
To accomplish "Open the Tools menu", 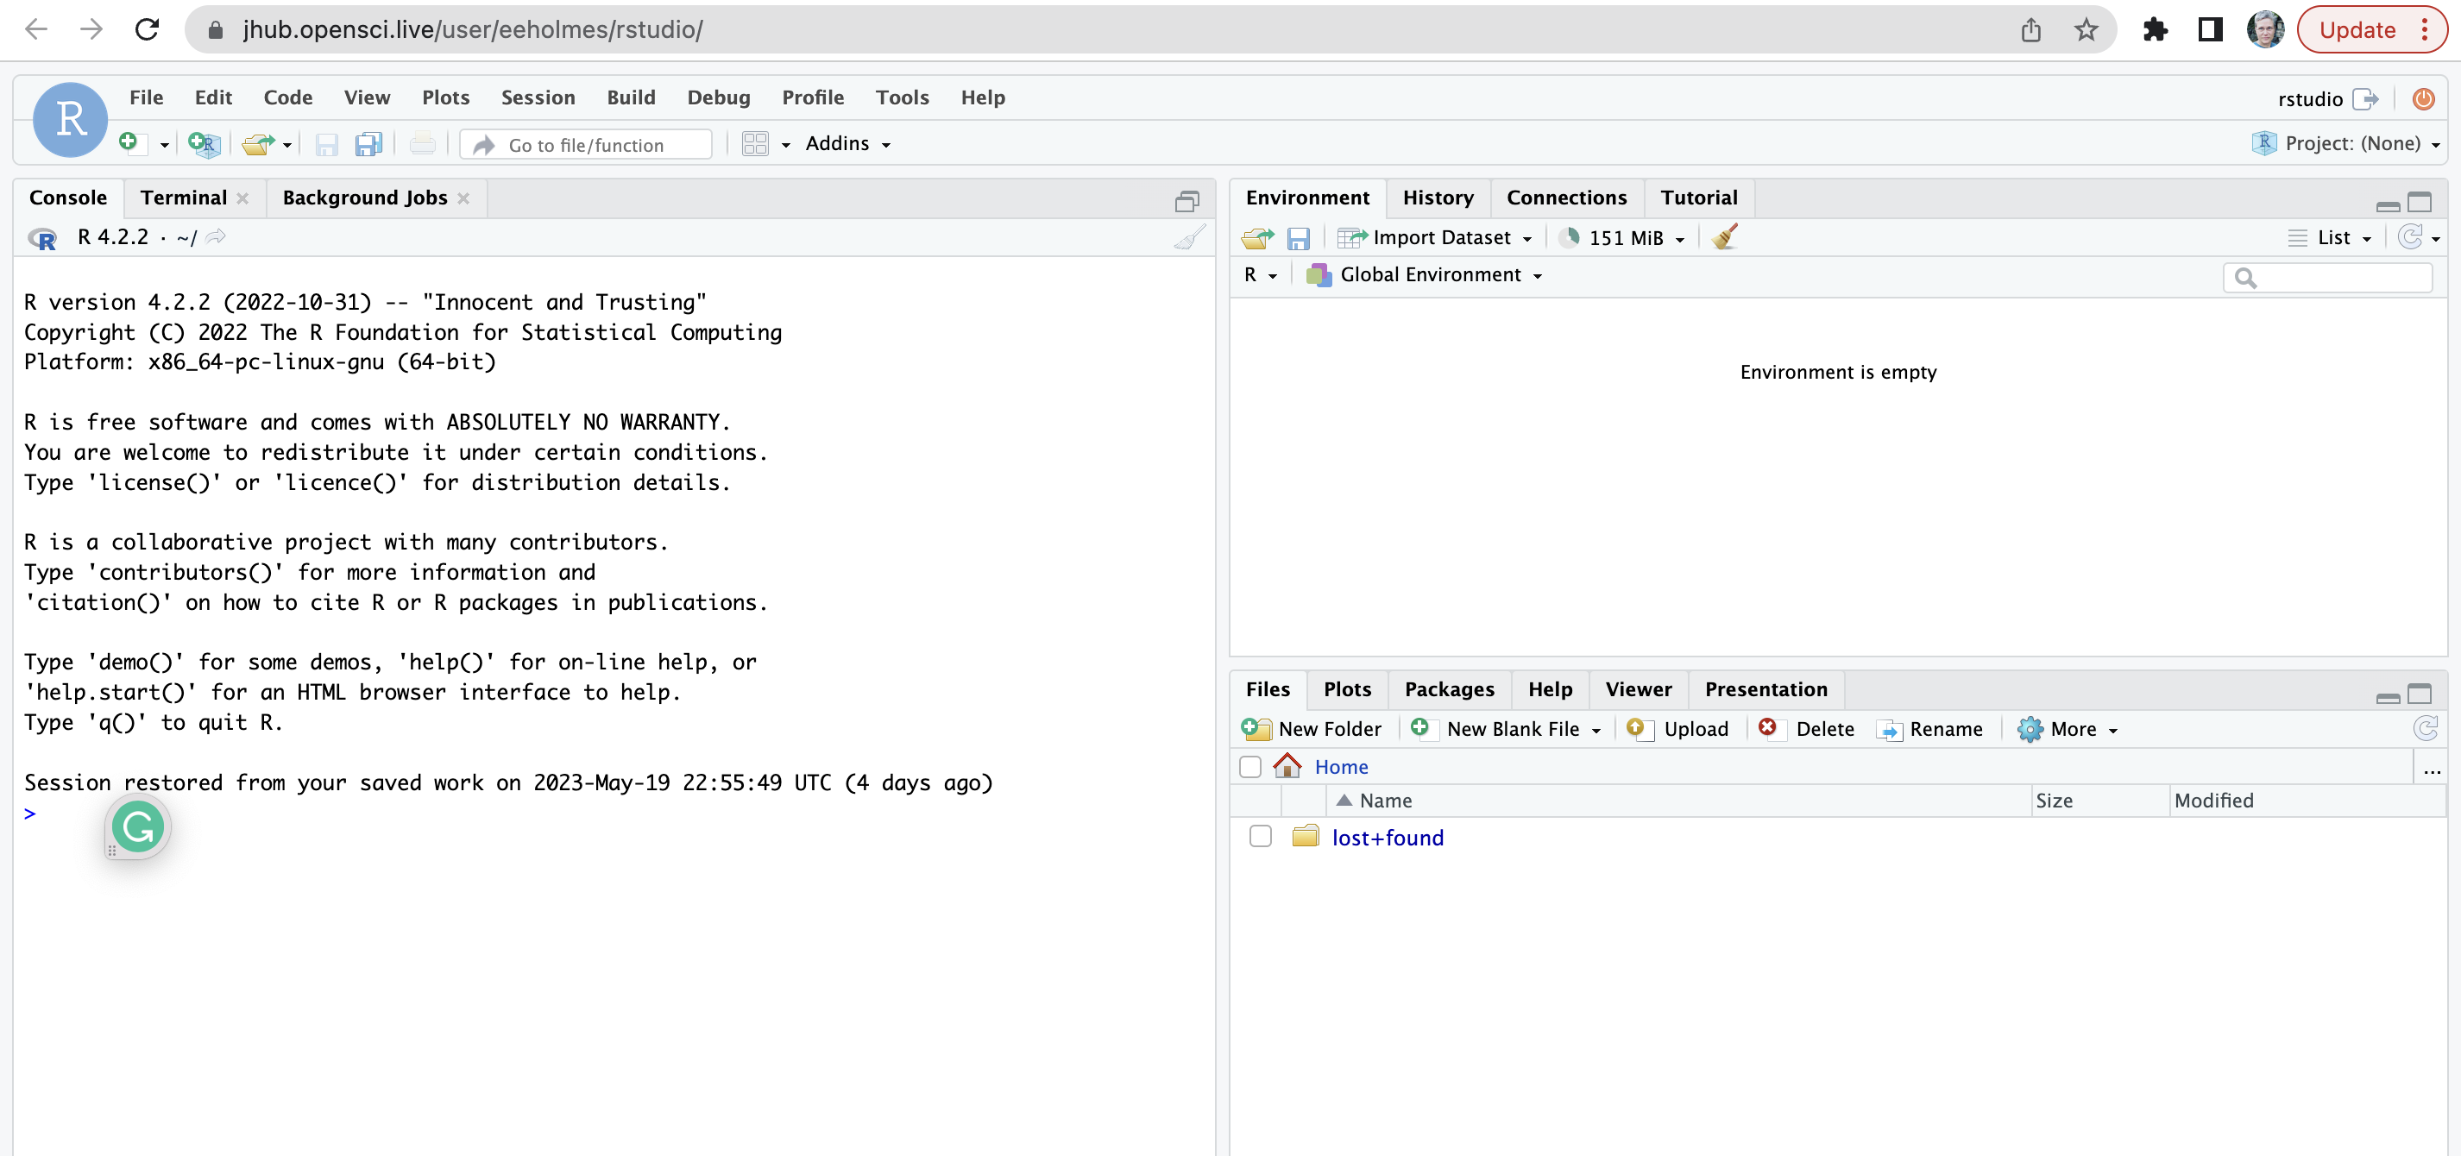I will tap(902, 97).
